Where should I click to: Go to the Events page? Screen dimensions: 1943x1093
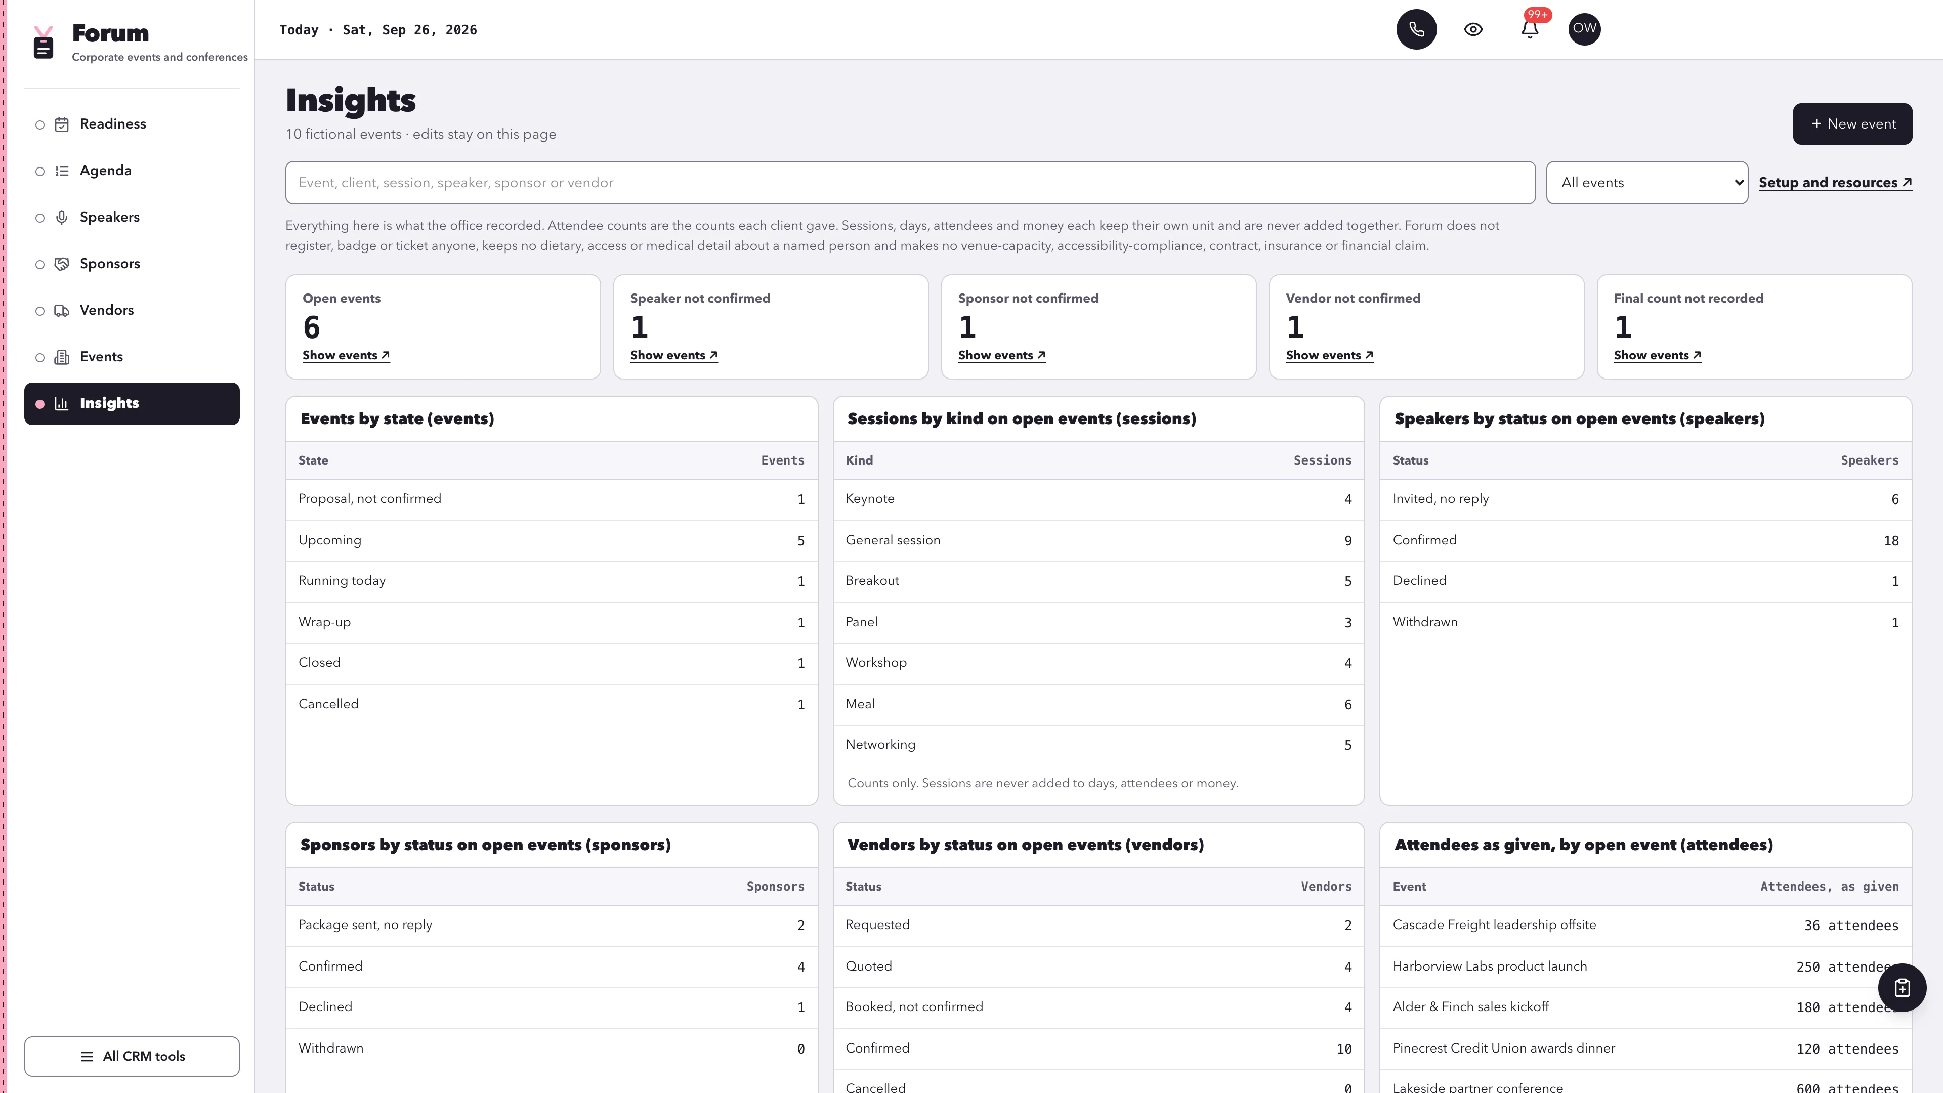[132, 358]
